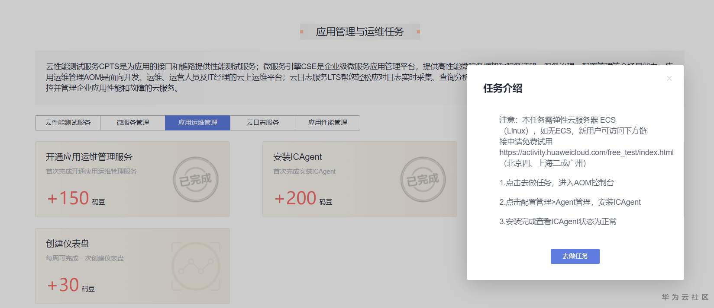Open the 云日志服务 tab
Screen dimensions: 714x308
[262, 123]
